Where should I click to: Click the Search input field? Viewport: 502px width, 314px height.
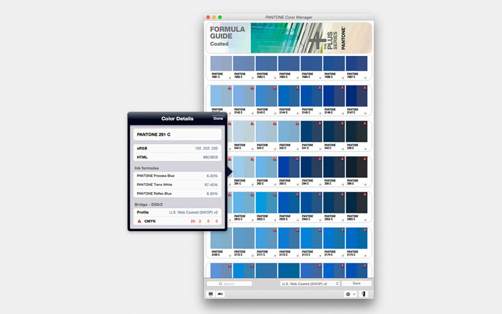[x=229, y=284]
